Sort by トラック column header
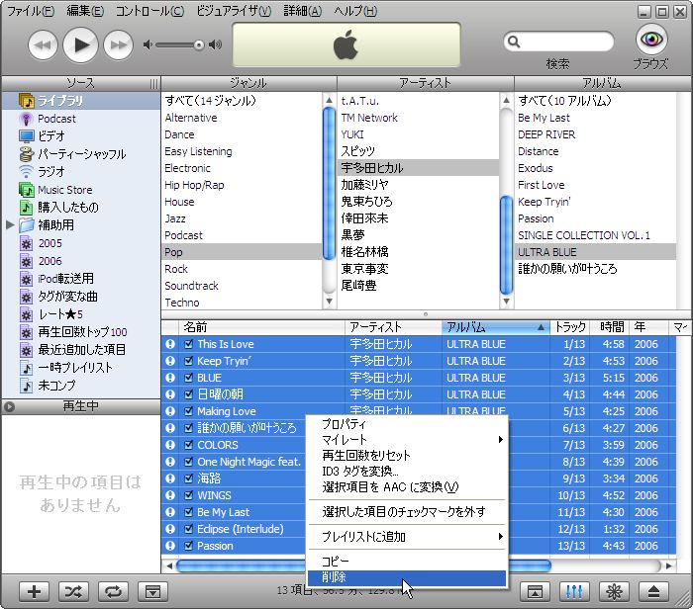693x609 pixels. (x=570, y=327)
